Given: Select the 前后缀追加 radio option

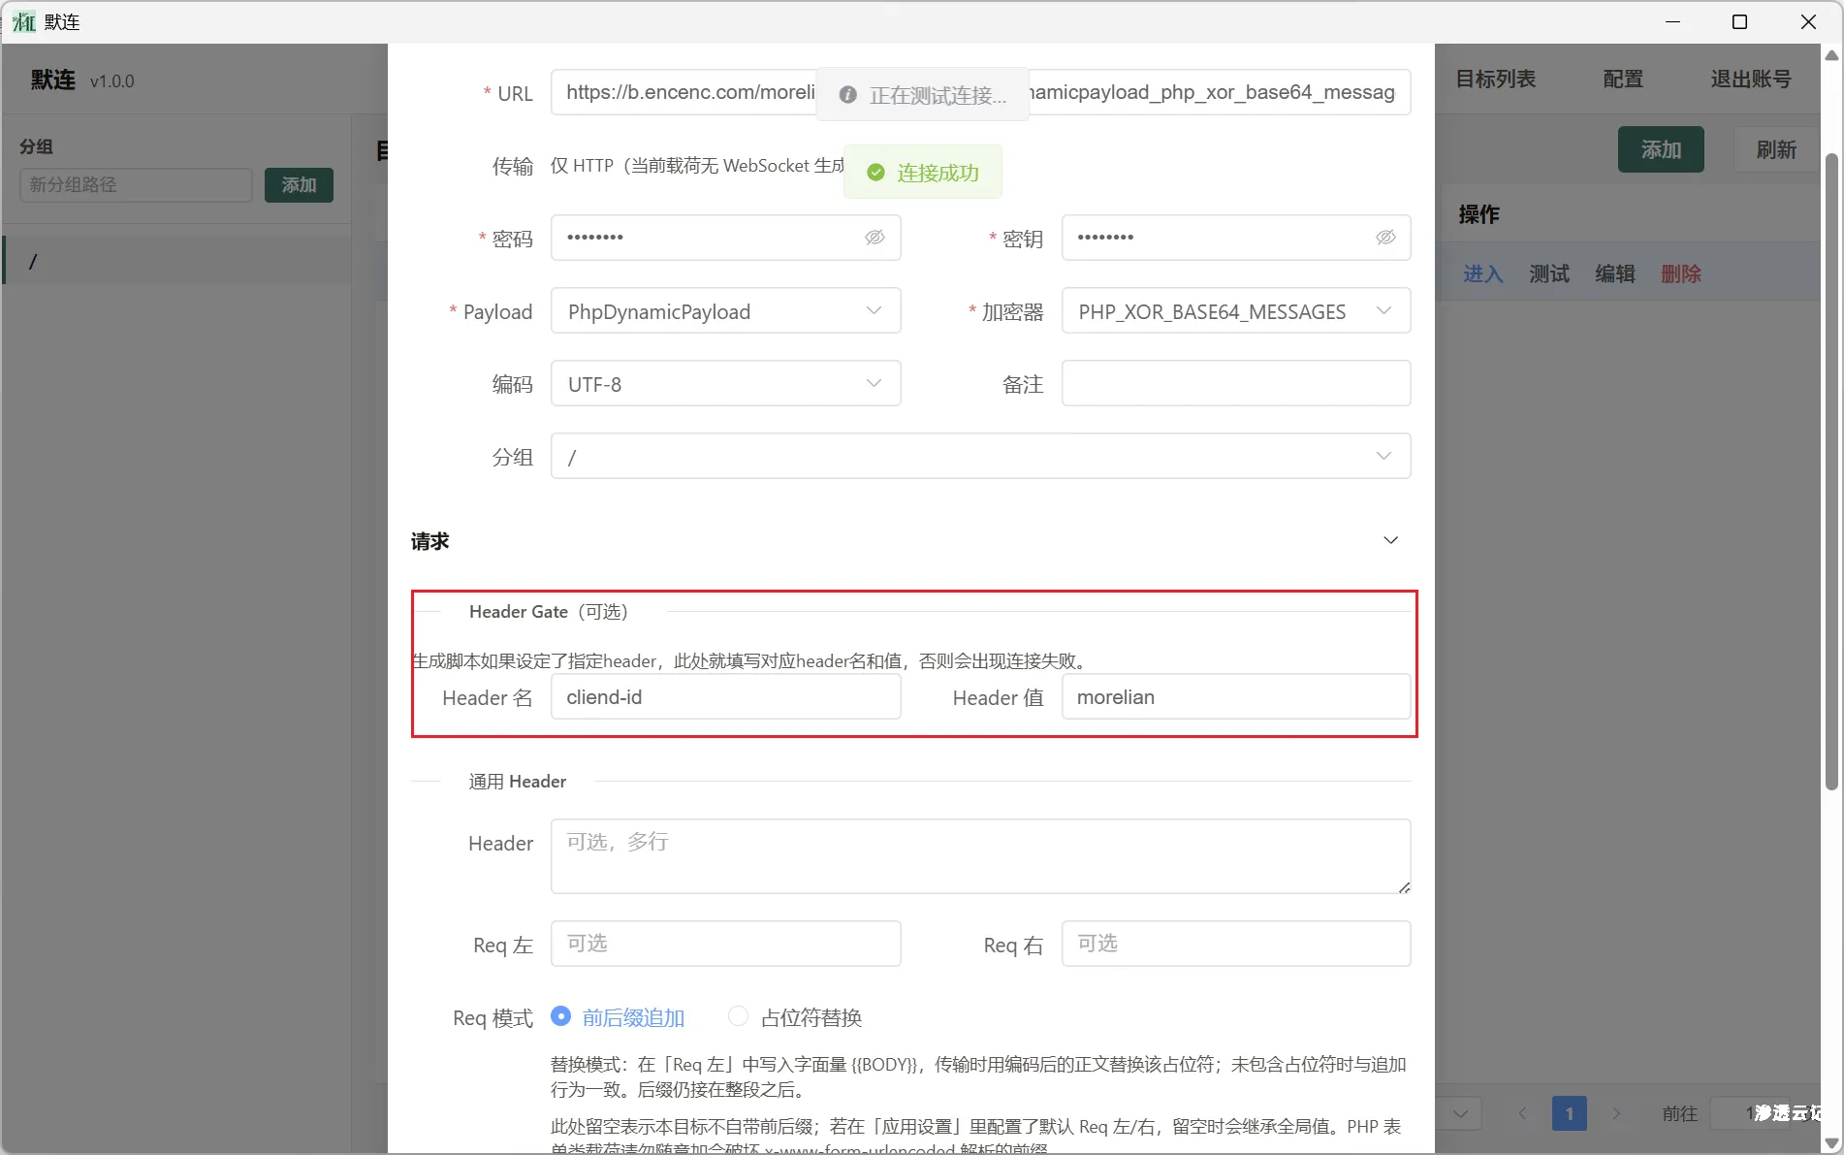Looking at the screenshot, I should point(561,1016).
